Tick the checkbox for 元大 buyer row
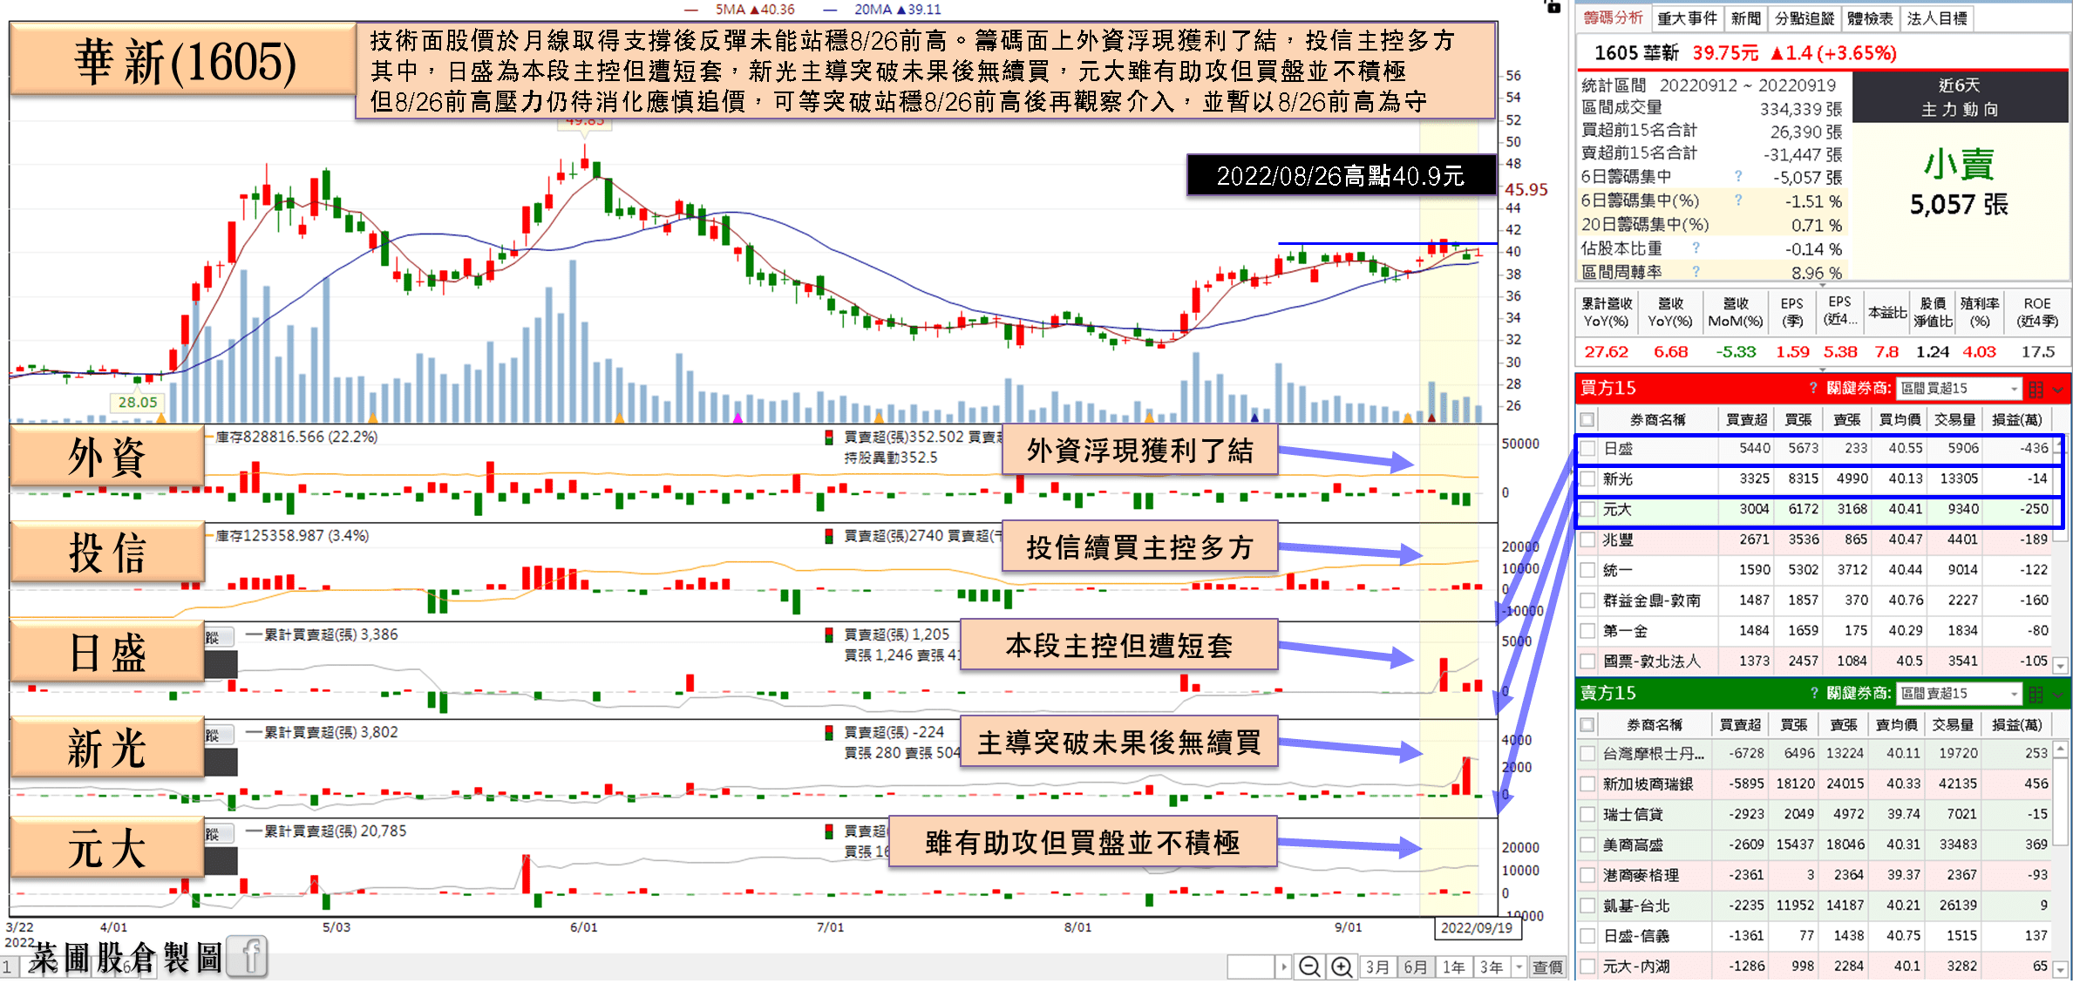The height and width of the screenshot is (1004, 2073). pos(1588,510)
